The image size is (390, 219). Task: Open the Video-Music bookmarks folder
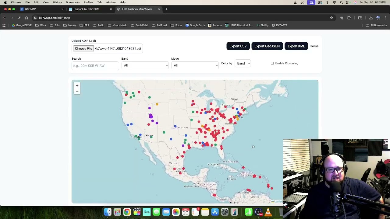point(118,25)
